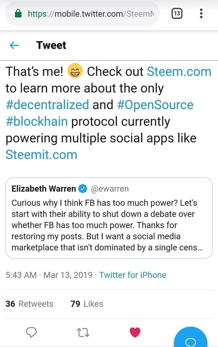View the 79 Likes list
The width and height of the screenshot is (218, 347).
click(87, 304)
